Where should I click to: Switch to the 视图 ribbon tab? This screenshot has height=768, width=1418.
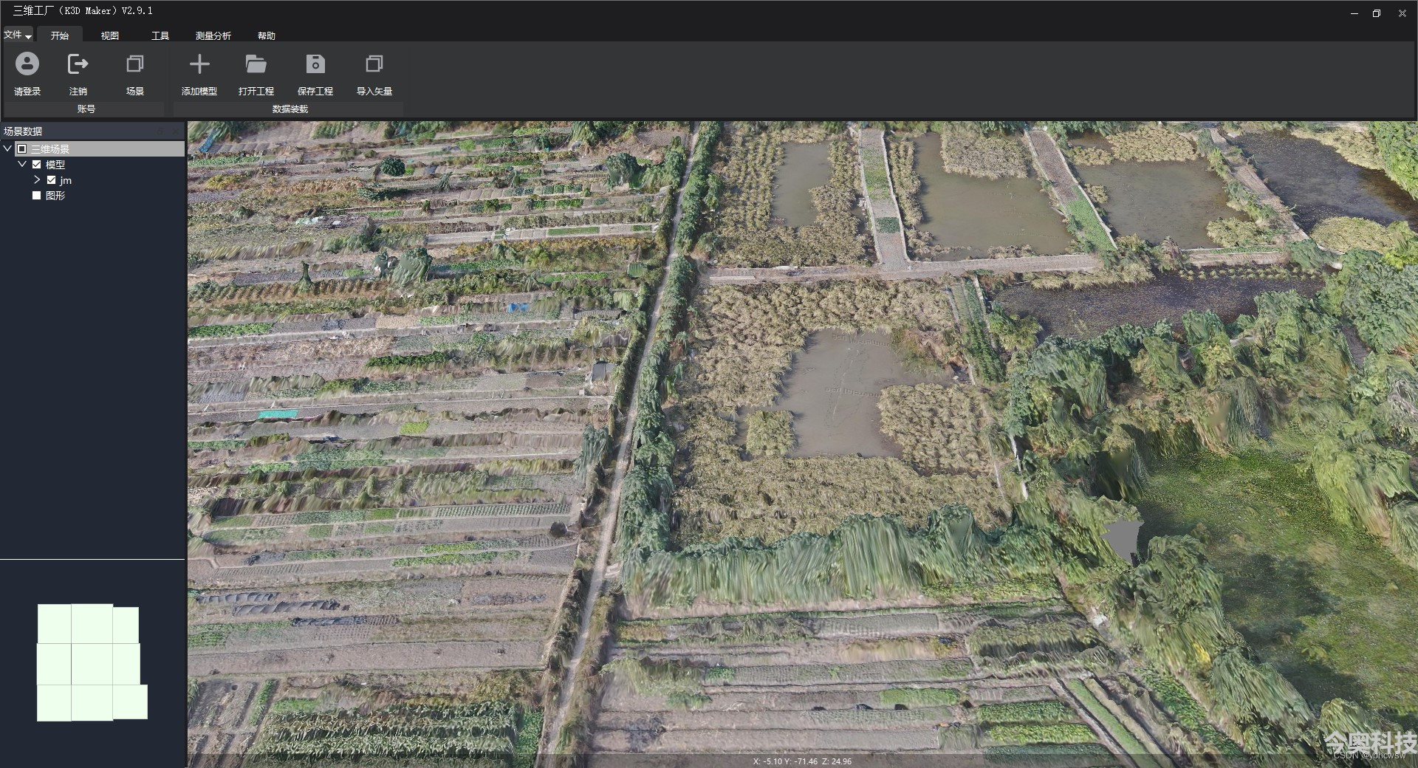[110, 35]
